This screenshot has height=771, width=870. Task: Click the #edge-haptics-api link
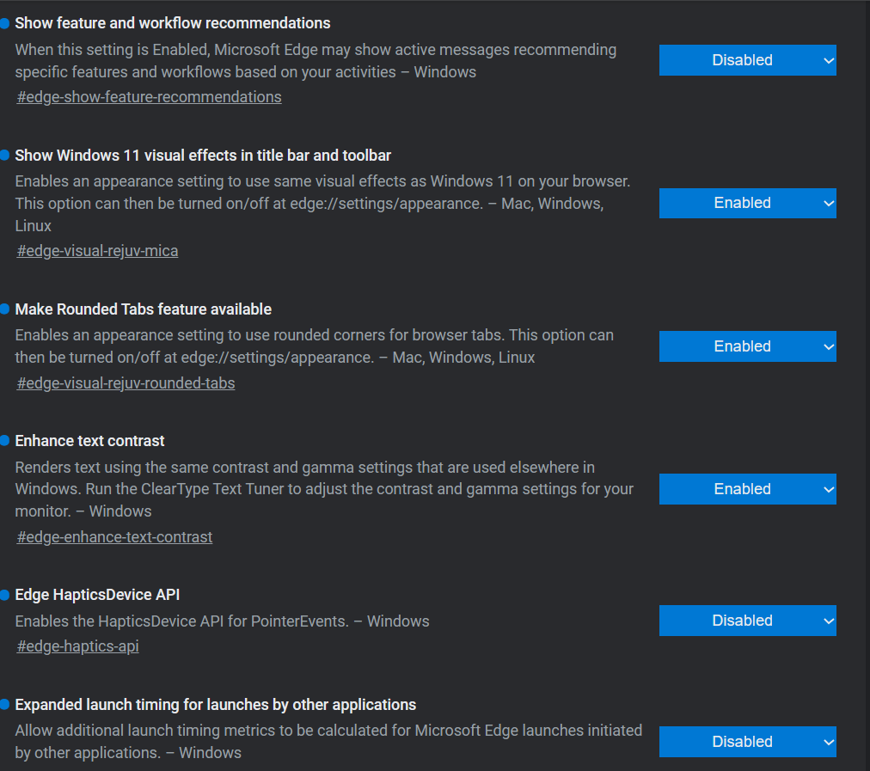[77, 646]
